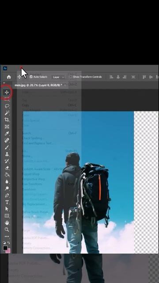Select the Paint Bucket tool
Viewport: 159px width, 283px height.
point(7,175)
